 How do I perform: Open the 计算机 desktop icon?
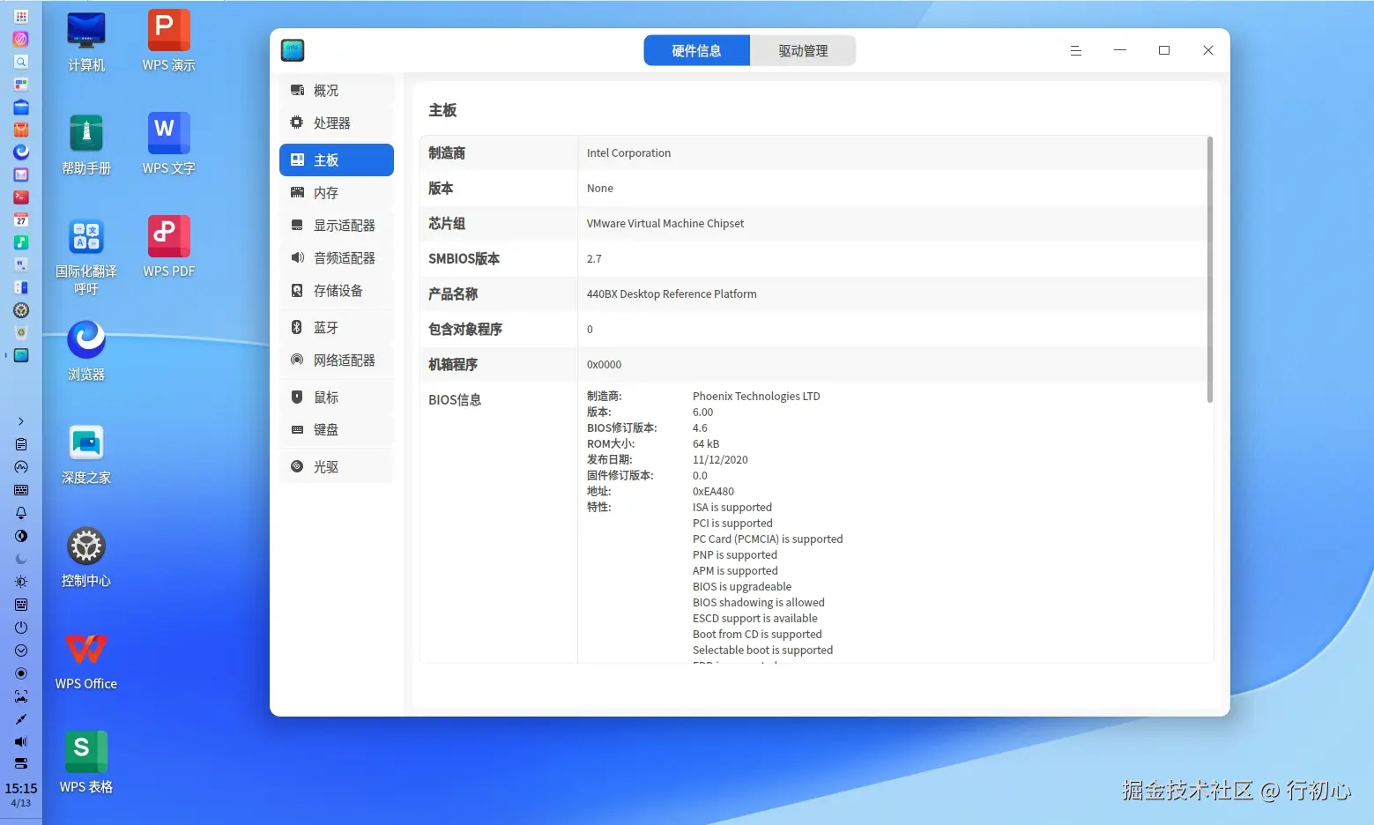pos(86,42)
